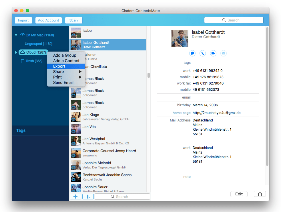Select contact Jan Vits
The image size is (281, 212).
click(108, 129)
